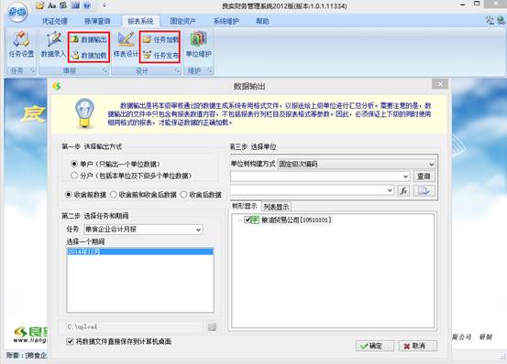507x364 pixels.
Task: Click the 确定 confirm button
Action: (375, 346)
